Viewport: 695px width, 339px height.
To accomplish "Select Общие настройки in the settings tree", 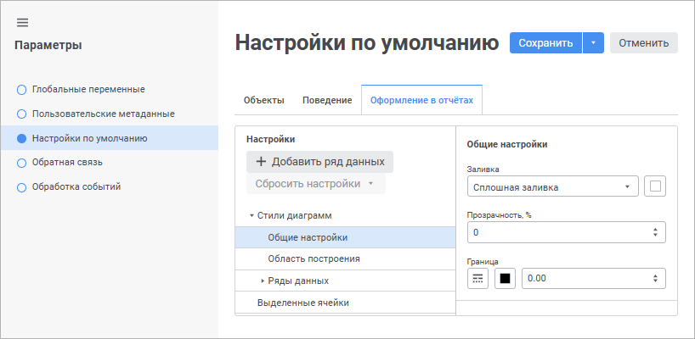I will coord(345,238).
